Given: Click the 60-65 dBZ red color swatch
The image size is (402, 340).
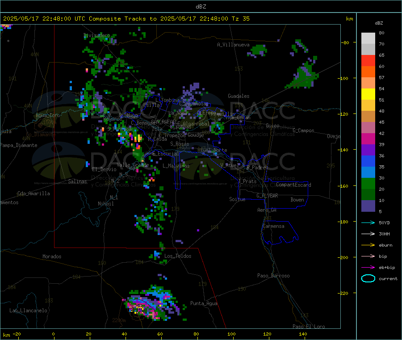Looking at the screenshot, I should (368, 61).
